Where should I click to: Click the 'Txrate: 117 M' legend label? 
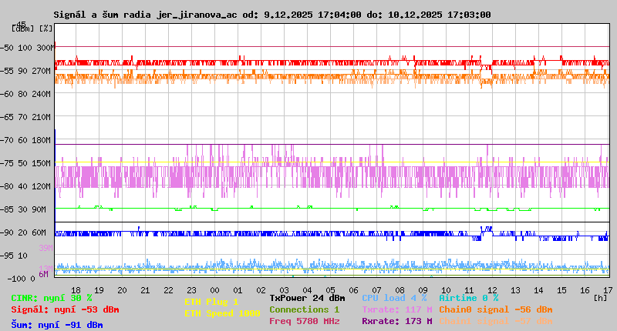coord(397,309)
